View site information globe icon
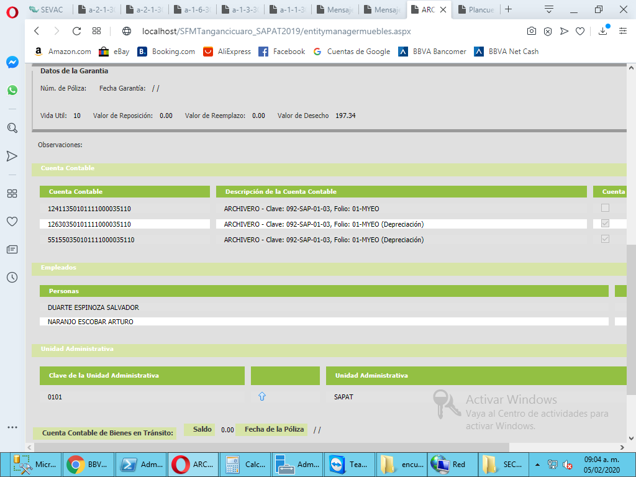The image size is (636, 477). point(127,31)
